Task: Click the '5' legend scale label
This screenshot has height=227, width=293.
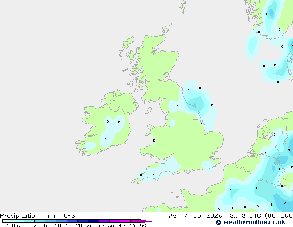Action: 45,225
